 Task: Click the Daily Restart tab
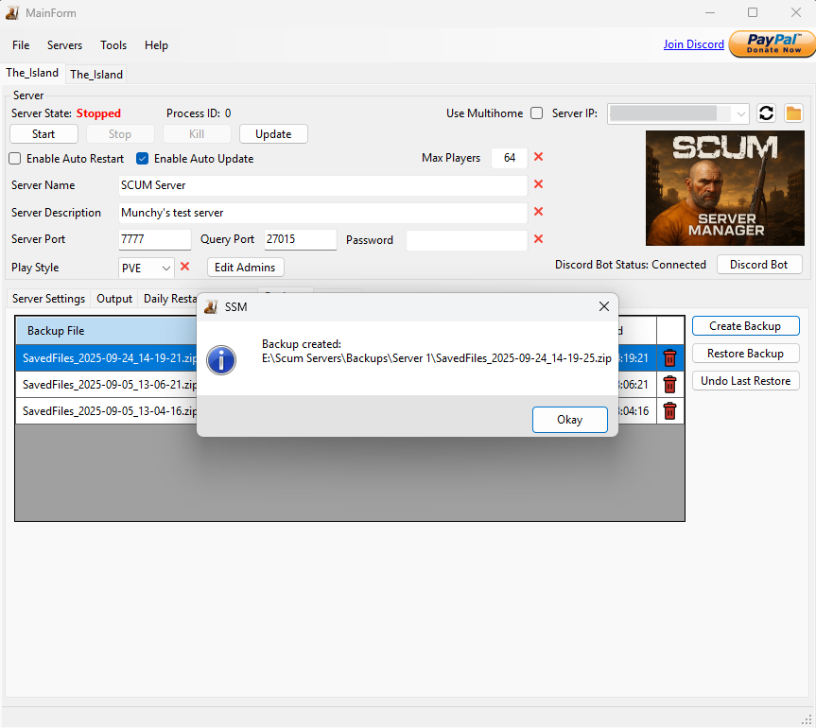pyautogui.click(x=169, y=299)
